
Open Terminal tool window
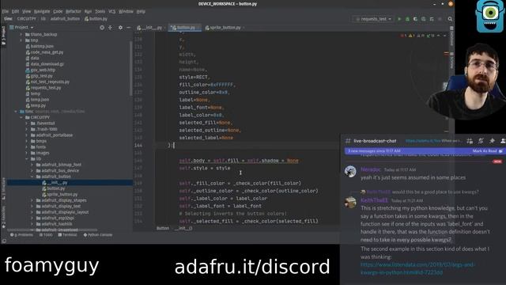[x=67, y=235]
